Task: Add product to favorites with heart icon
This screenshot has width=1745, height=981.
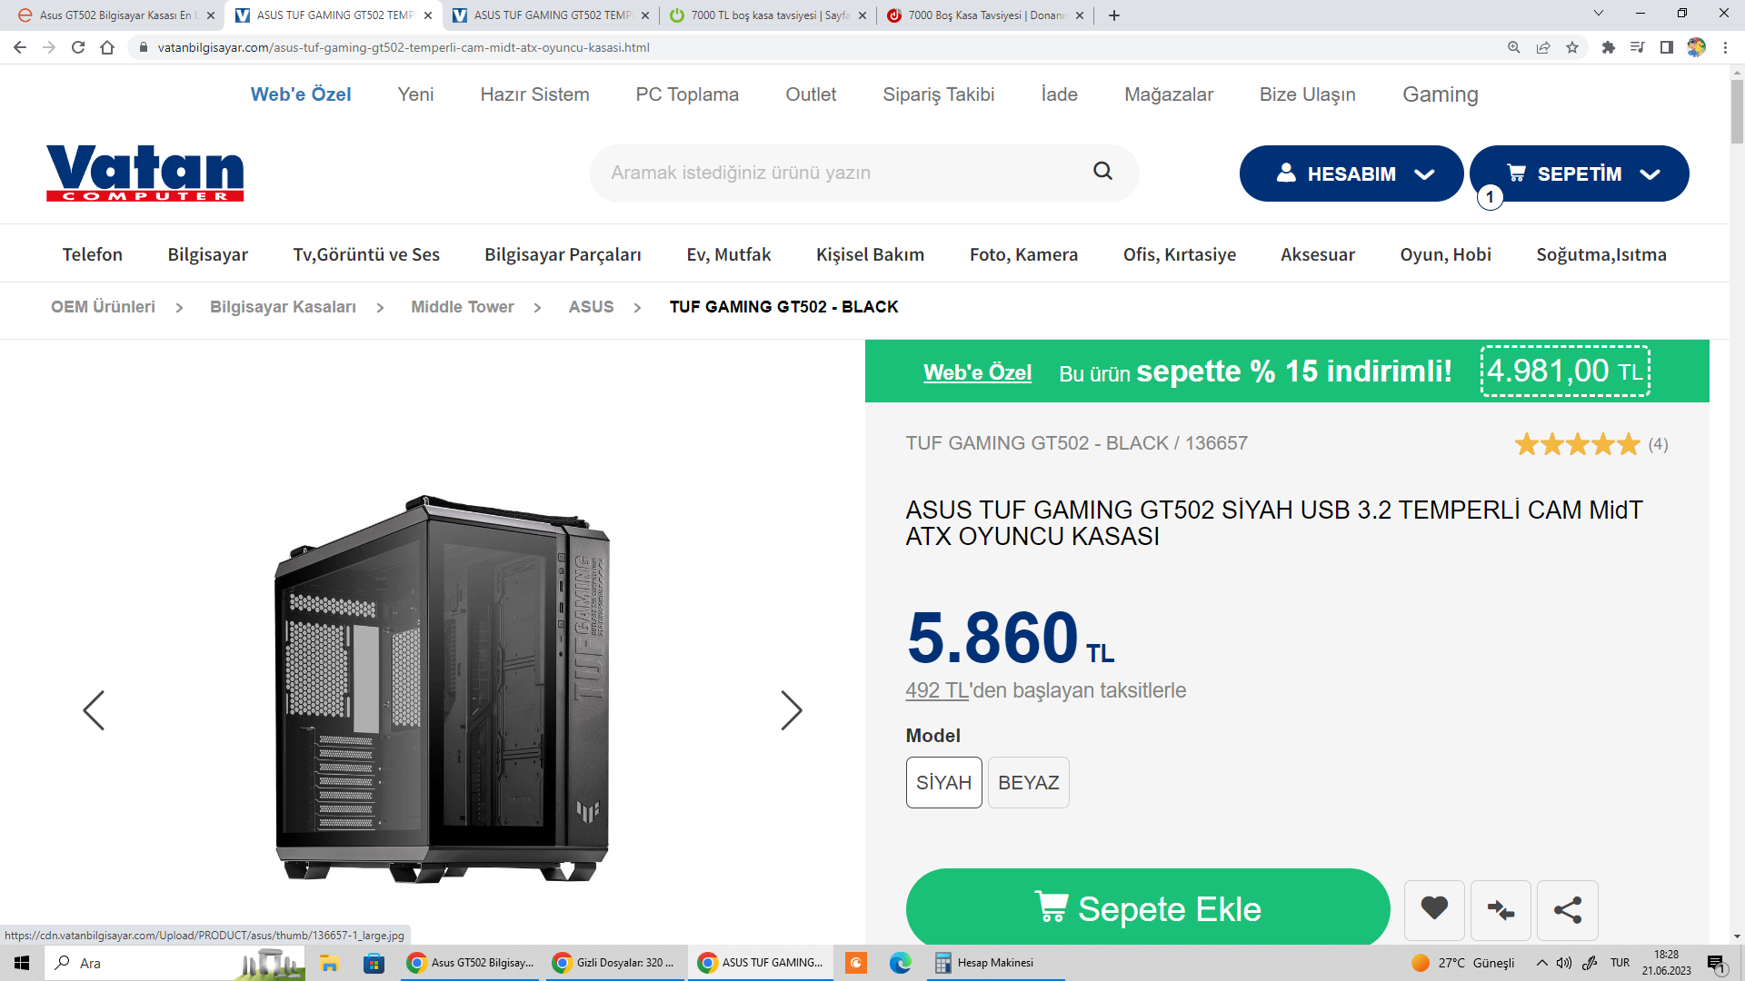Action: coord(1434,908)
